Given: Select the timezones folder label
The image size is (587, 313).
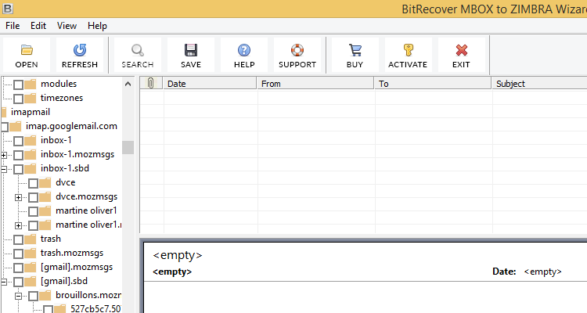Looking at the screenshot, I should pos(62,98).
